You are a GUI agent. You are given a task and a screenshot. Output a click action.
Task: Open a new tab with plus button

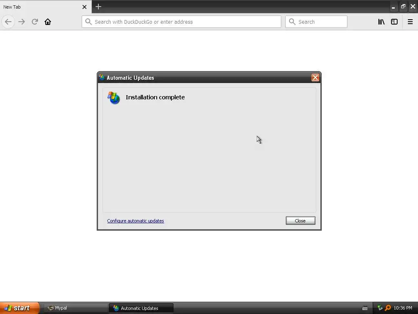coord(98,7)
